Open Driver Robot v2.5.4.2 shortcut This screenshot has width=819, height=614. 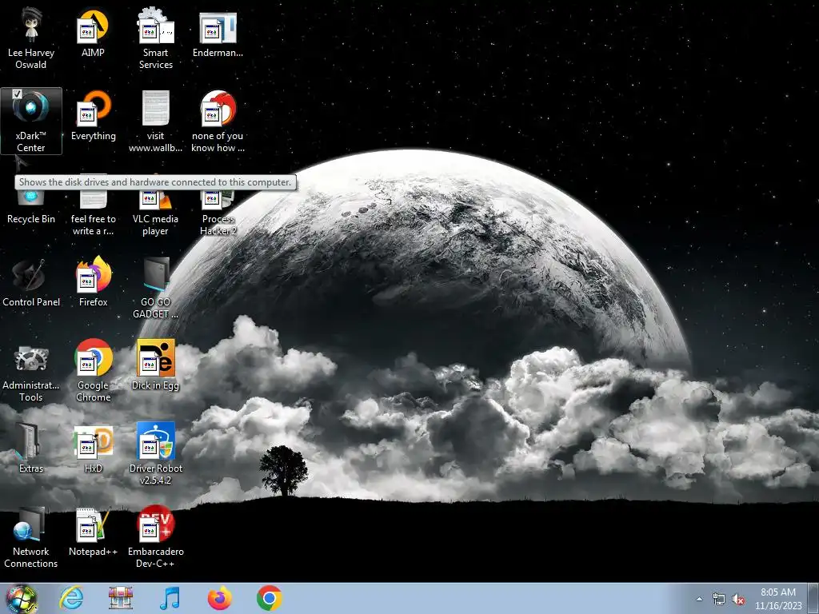point(156,454)
